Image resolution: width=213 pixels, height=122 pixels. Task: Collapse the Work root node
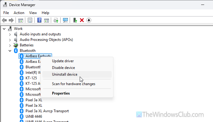[x=4, y=29]
